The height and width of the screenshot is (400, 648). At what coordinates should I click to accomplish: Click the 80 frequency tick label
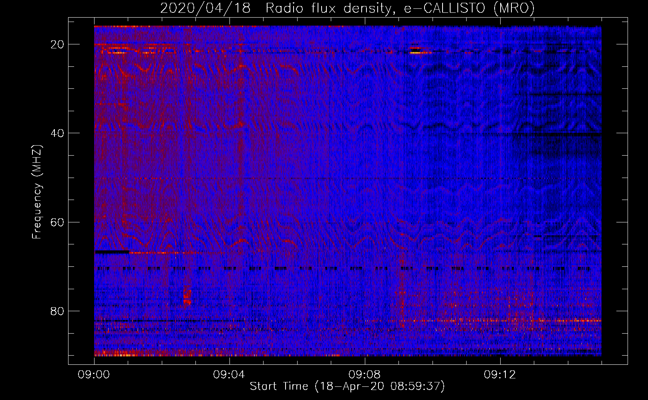point(58,311)
